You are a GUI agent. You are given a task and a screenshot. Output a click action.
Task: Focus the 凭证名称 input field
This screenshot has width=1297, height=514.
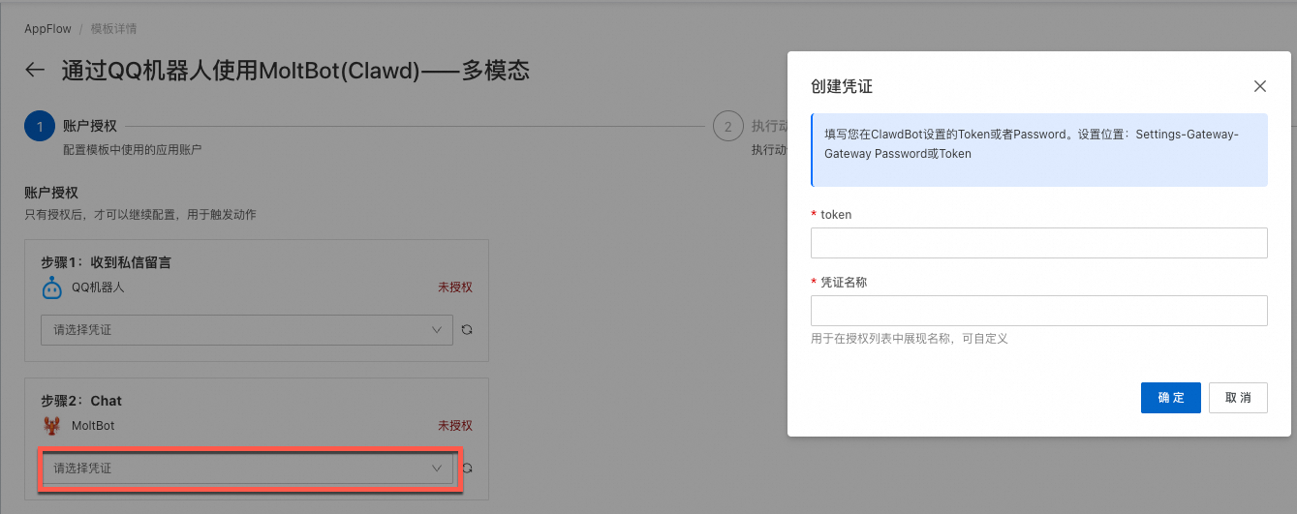tap(1039, 311)
